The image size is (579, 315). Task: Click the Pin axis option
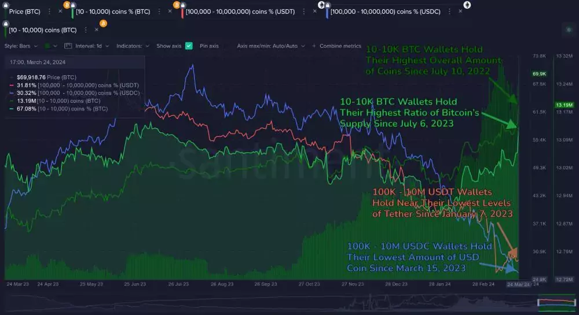click(x=209, y=46)
